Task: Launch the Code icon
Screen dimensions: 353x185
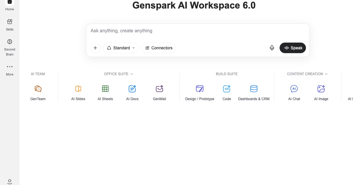Action: (x=227, y=89)
